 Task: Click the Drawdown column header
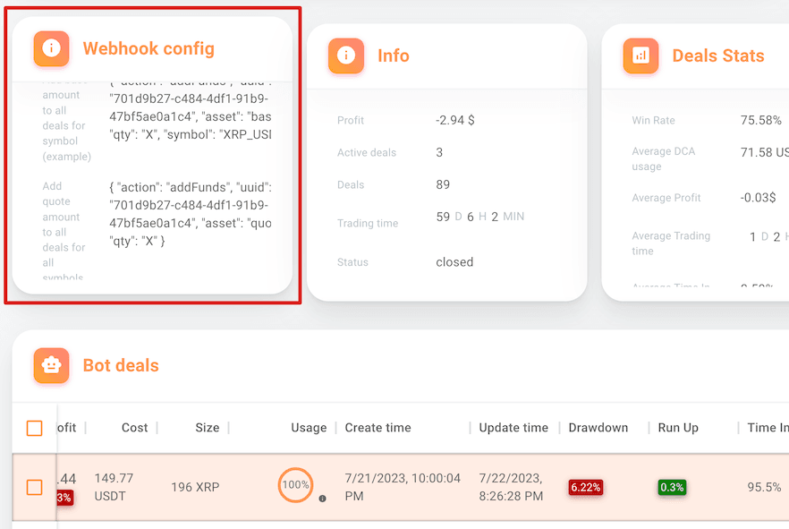tap(598, 428)
